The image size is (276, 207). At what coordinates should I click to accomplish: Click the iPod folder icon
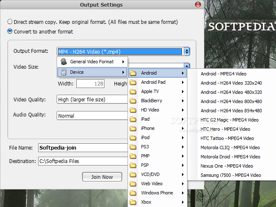(x=133, y=137)
